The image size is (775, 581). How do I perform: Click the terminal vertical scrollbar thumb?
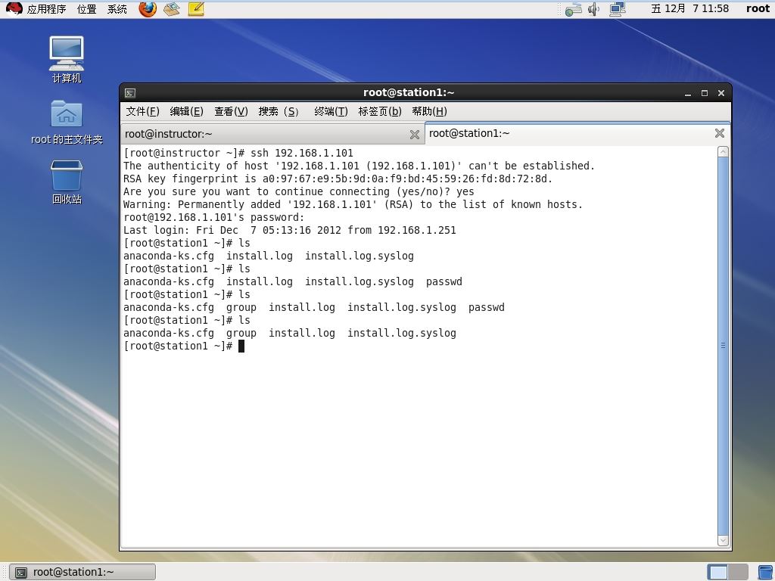(x=723, y=346)
